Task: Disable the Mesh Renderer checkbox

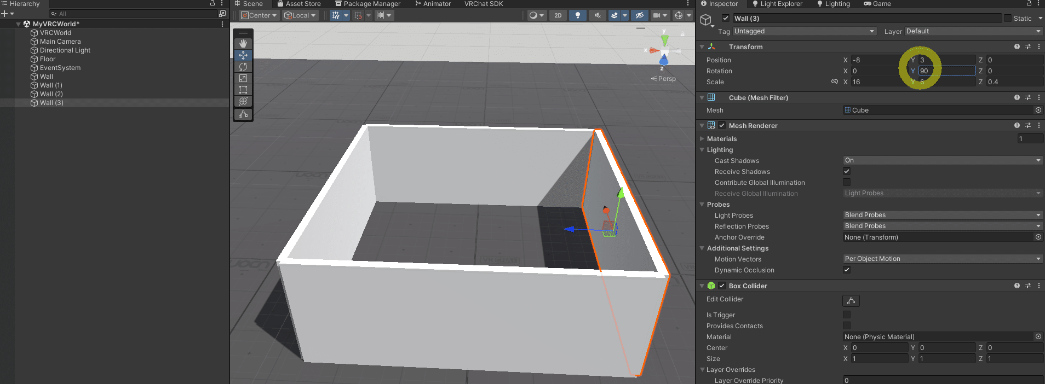Action: (x=722, y=125)
